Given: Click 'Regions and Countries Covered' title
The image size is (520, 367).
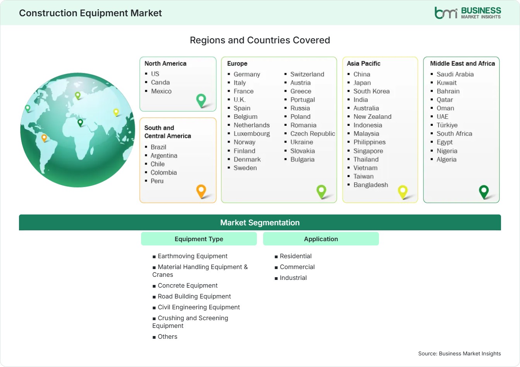Looking at the screenshot, I should (260, 40).
